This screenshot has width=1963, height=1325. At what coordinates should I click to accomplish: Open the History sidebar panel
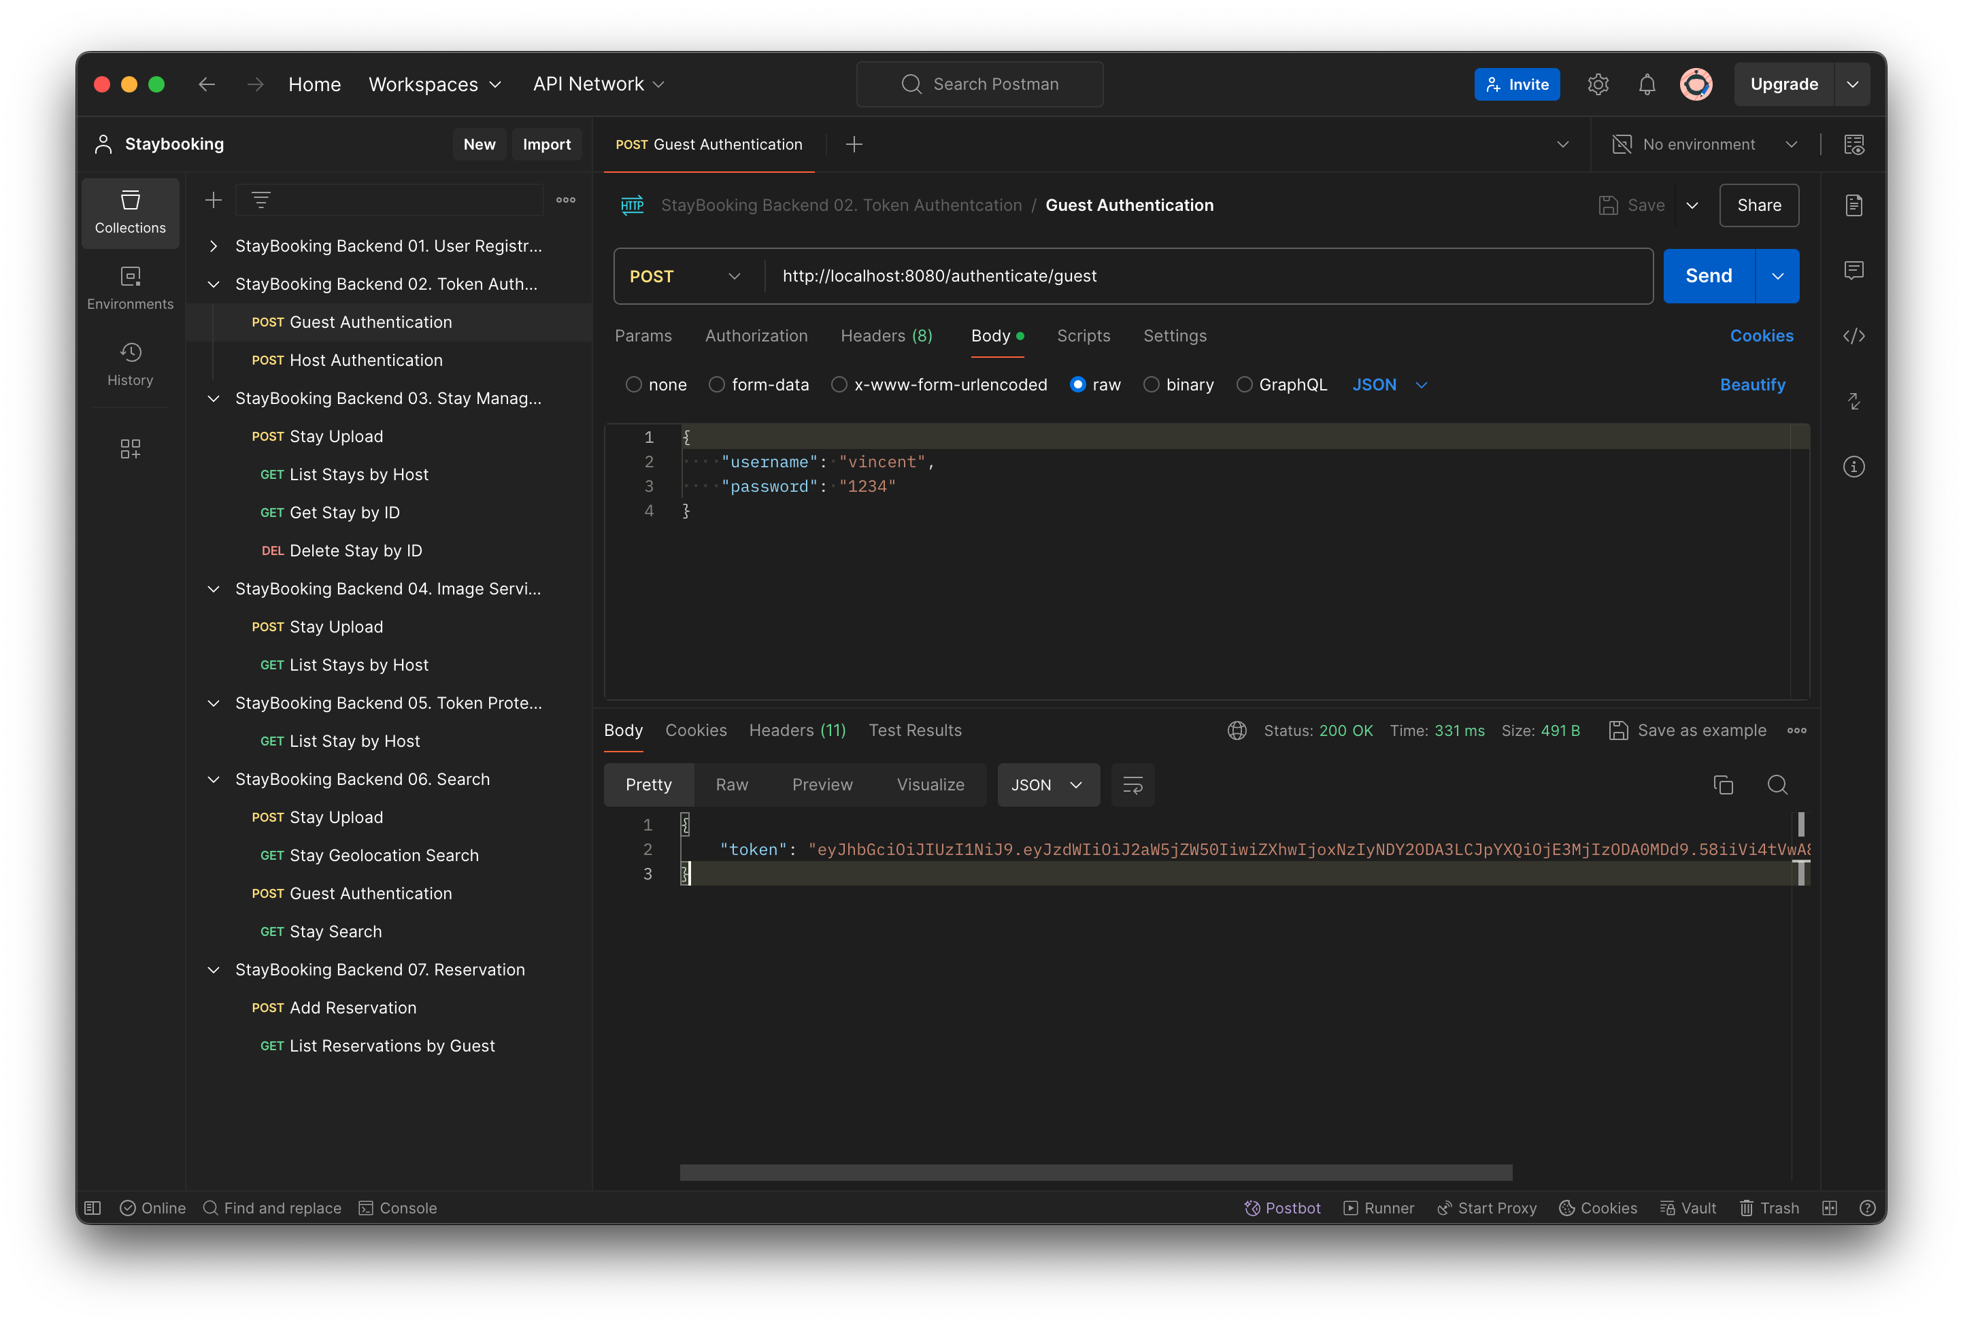pos(130,363)
